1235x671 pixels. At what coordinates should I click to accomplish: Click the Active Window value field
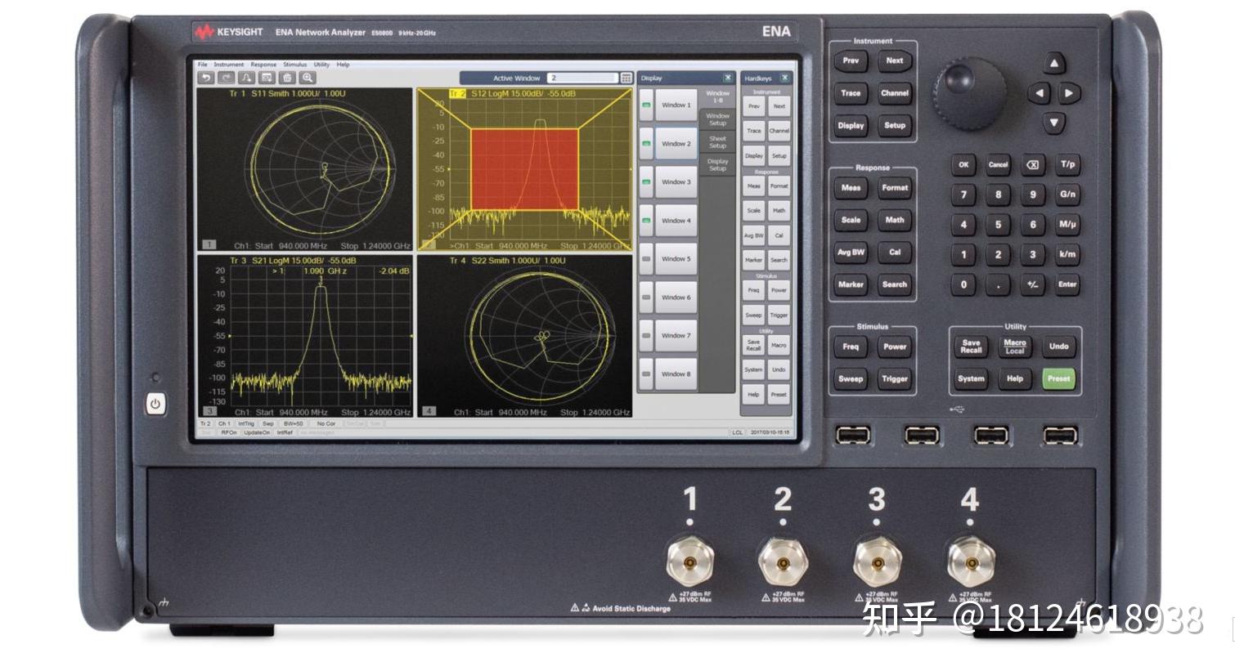click(x=581, y=78)
